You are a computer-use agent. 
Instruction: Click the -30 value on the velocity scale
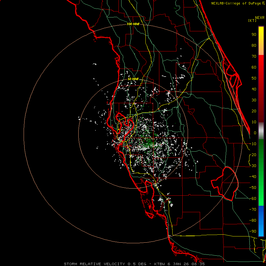[x=253, y=166]
